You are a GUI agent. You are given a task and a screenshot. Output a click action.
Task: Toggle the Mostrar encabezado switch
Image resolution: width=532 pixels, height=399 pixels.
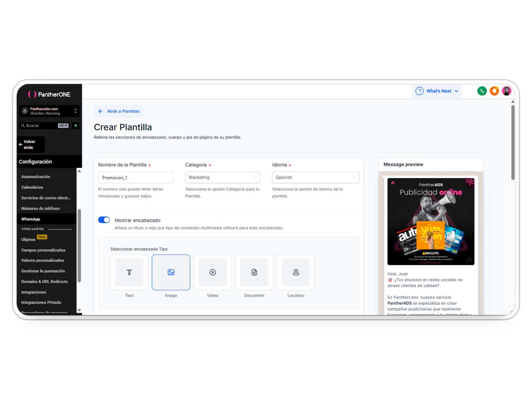click(104, 220)
